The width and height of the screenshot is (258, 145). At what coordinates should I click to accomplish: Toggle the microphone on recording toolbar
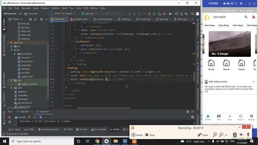coord(248,135)
